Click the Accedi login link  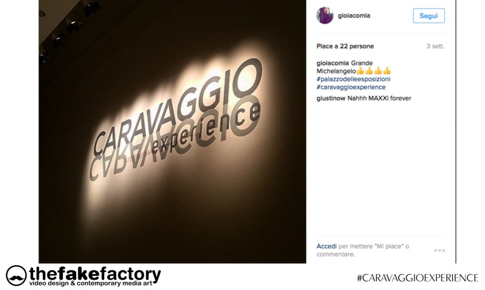pos(327,247)
